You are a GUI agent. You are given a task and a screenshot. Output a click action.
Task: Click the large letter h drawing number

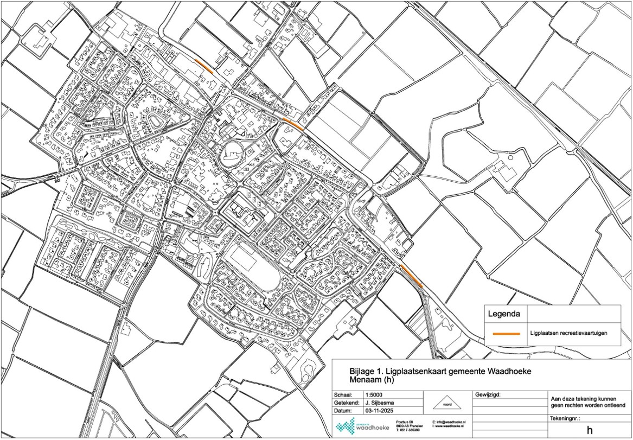click(589, 430)
